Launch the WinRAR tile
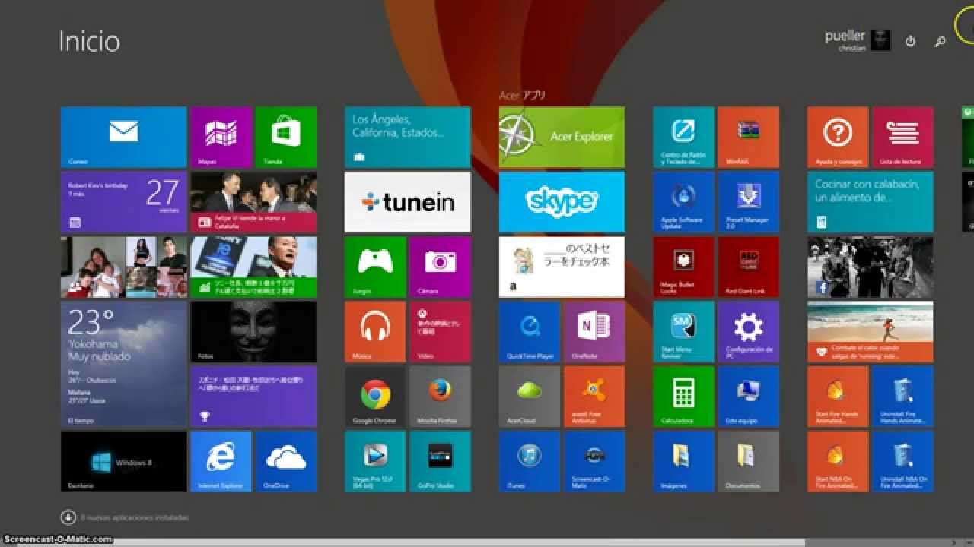The height and width of the screenshot is (547, 974). (749, 137)
